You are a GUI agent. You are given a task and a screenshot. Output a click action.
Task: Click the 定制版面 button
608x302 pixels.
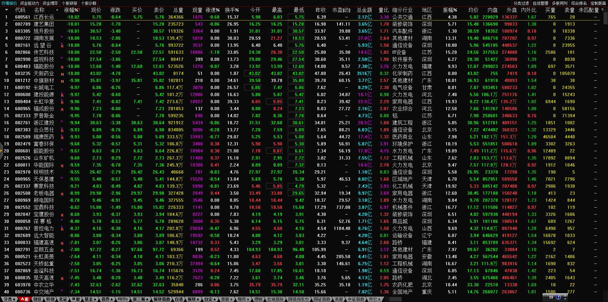coord(598,3)
